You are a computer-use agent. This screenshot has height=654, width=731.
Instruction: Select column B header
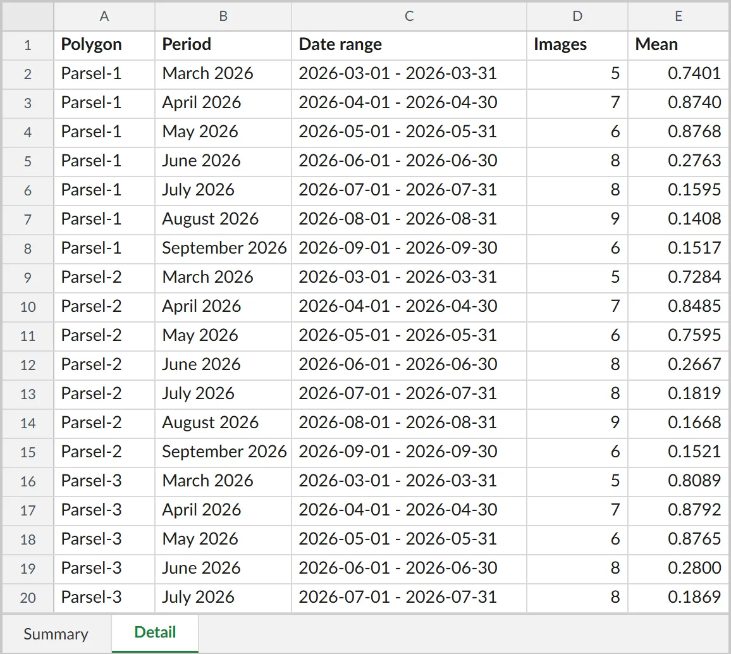click(x=223, y=16)
